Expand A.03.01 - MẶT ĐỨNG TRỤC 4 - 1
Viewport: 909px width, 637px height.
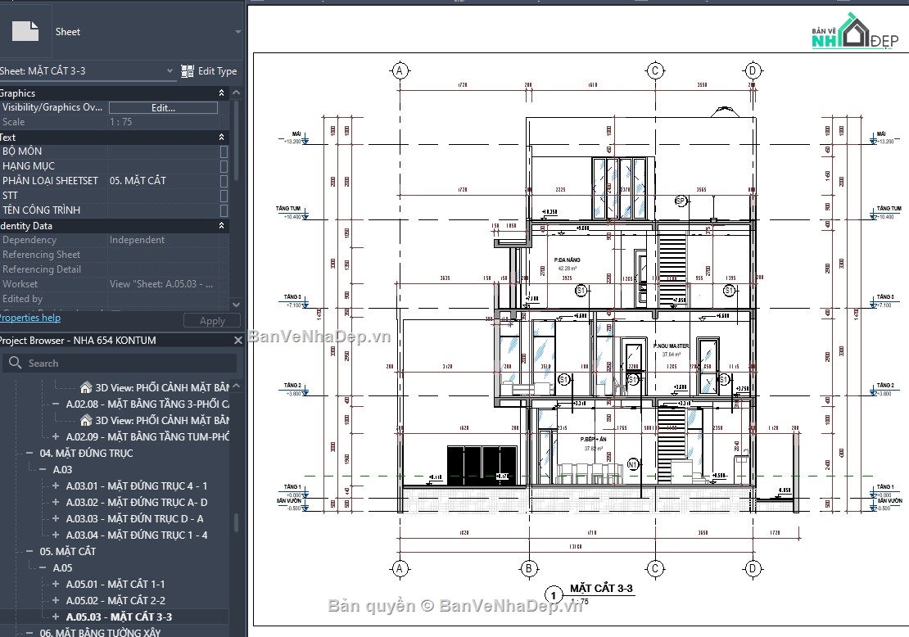56,486
